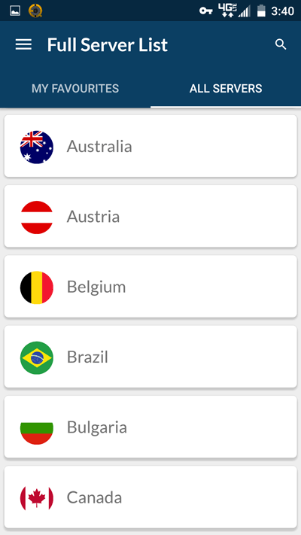
Task: Open the Bulgaria server card
Action: pyautogui.click(x=150, y=427)
